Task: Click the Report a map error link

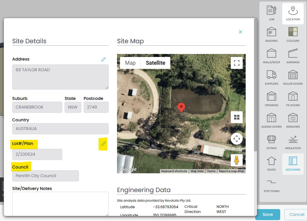Action: [x=231, y=171]
